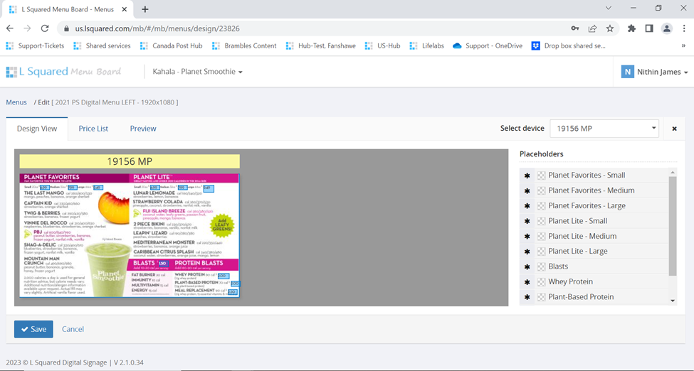The image size is (694, 371).
Task: Go back to the previous page
Action: click(x=10, y=28)
